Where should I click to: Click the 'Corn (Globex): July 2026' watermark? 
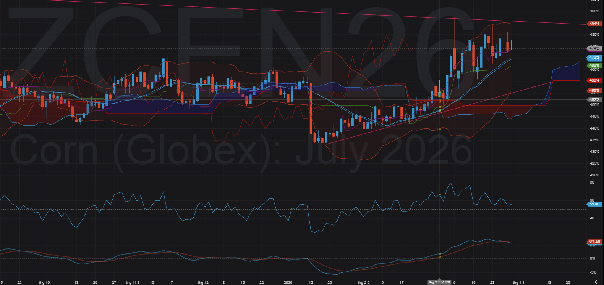point(241,151)
